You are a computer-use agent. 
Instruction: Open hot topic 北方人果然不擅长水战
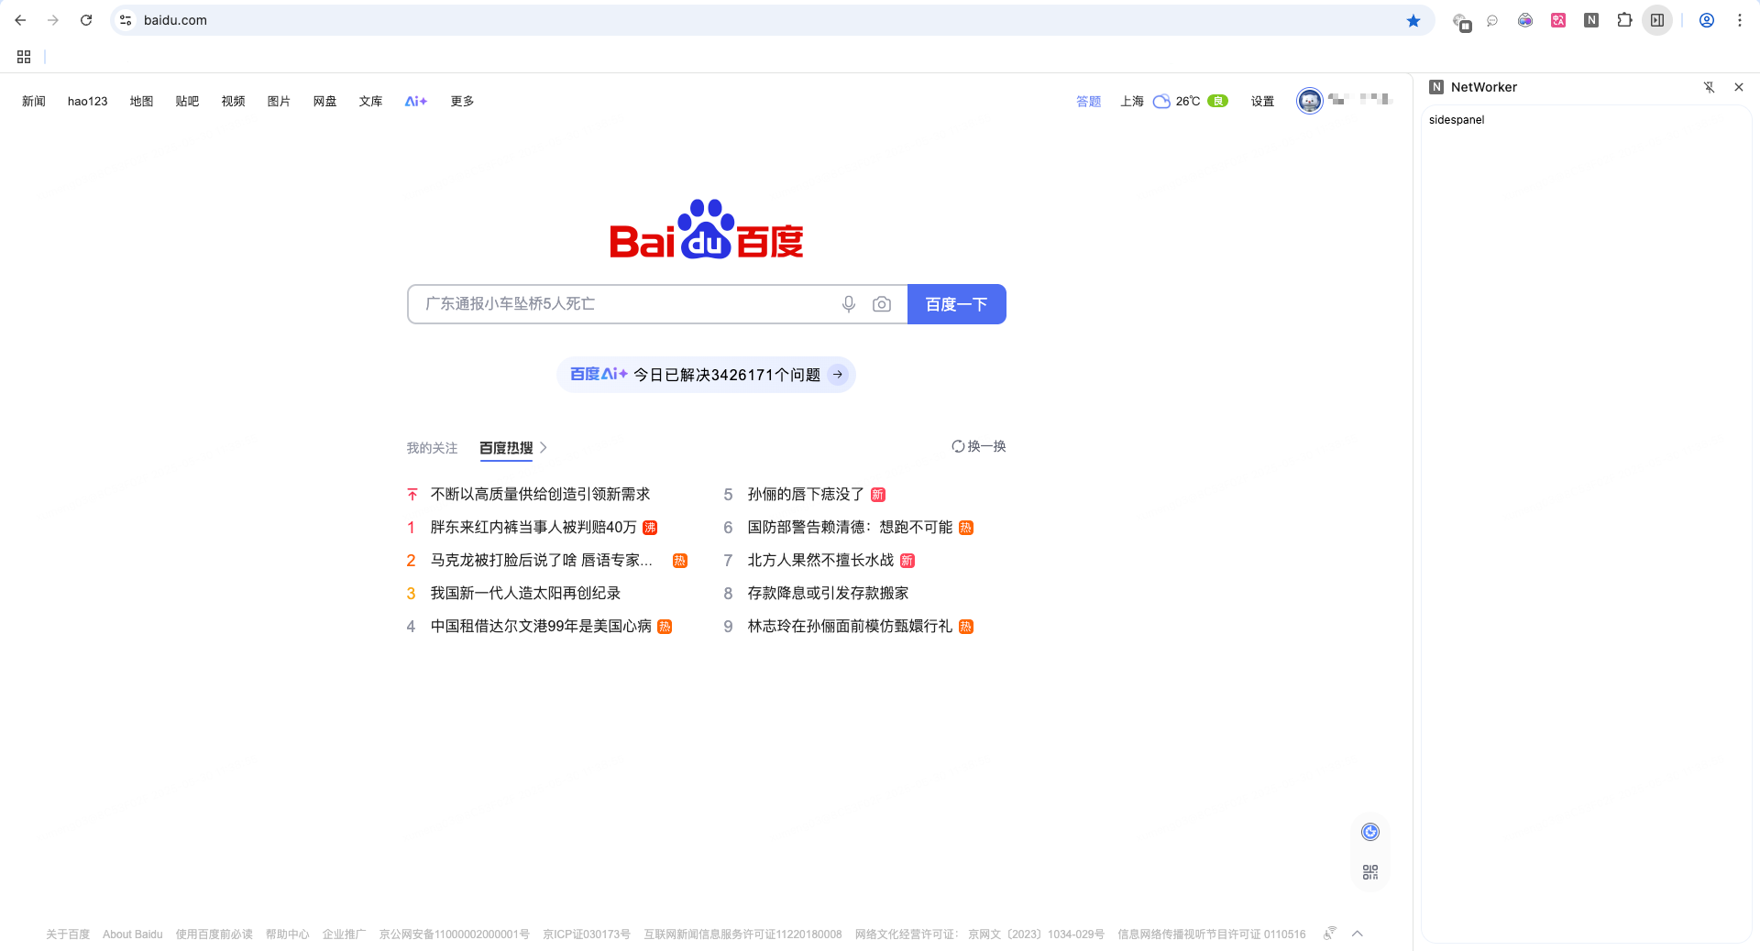820,561
